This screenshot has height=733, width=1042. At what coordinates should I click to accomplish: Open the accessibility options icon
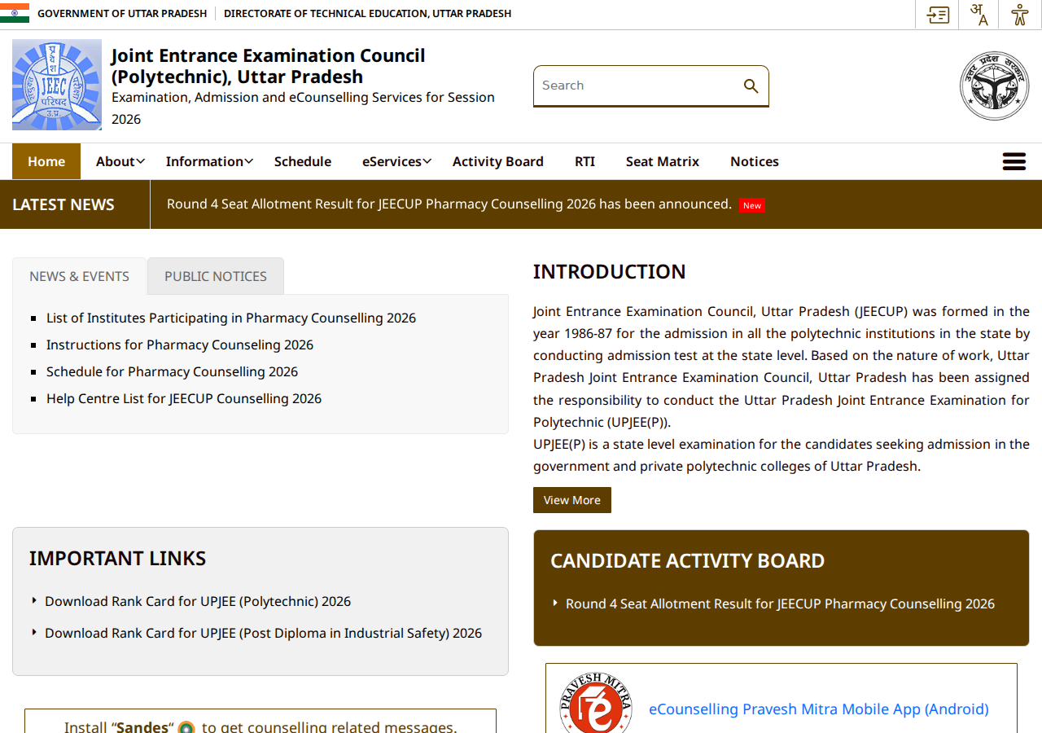point(1020,15)
